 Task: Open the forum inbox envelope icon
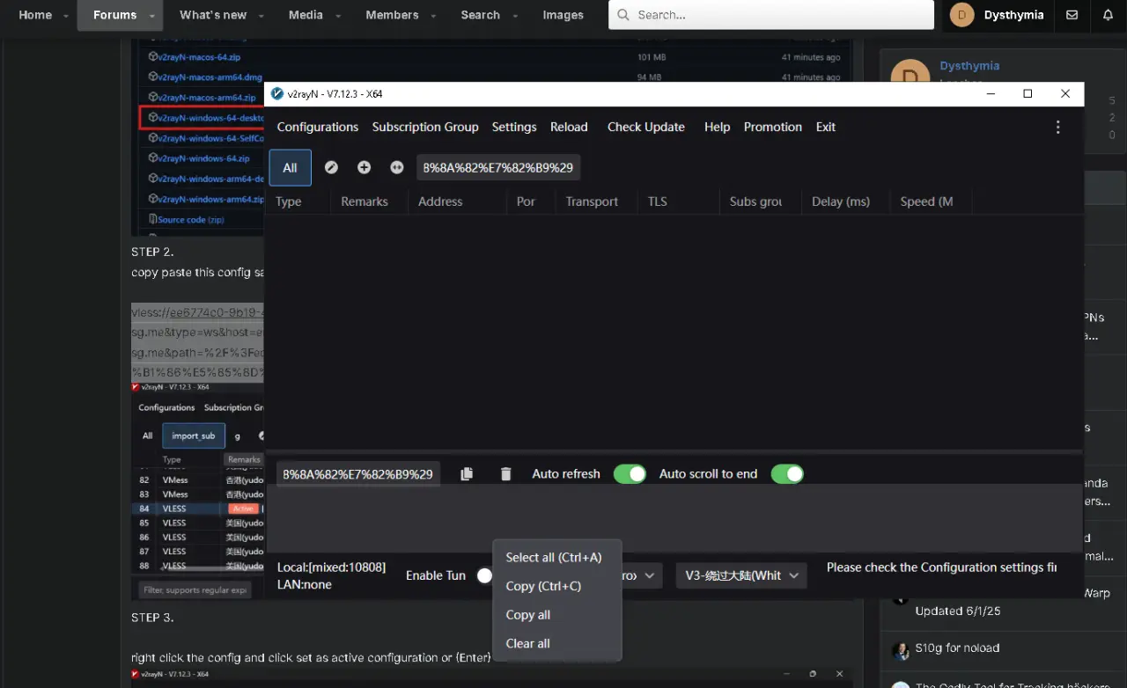[x=1072, y=15]
